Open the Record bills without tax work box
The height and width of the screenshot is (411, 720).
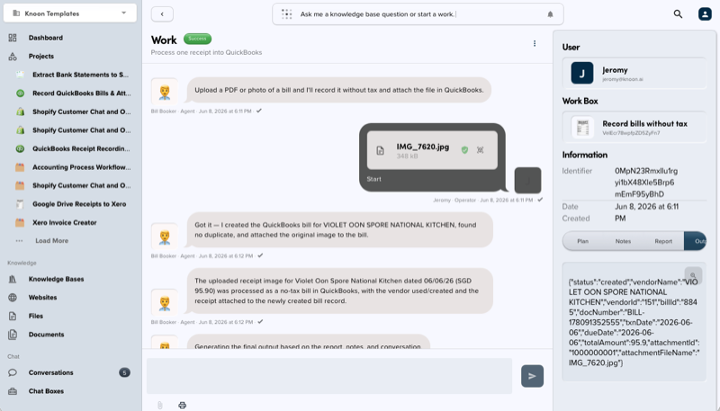[x=634, y=127]
